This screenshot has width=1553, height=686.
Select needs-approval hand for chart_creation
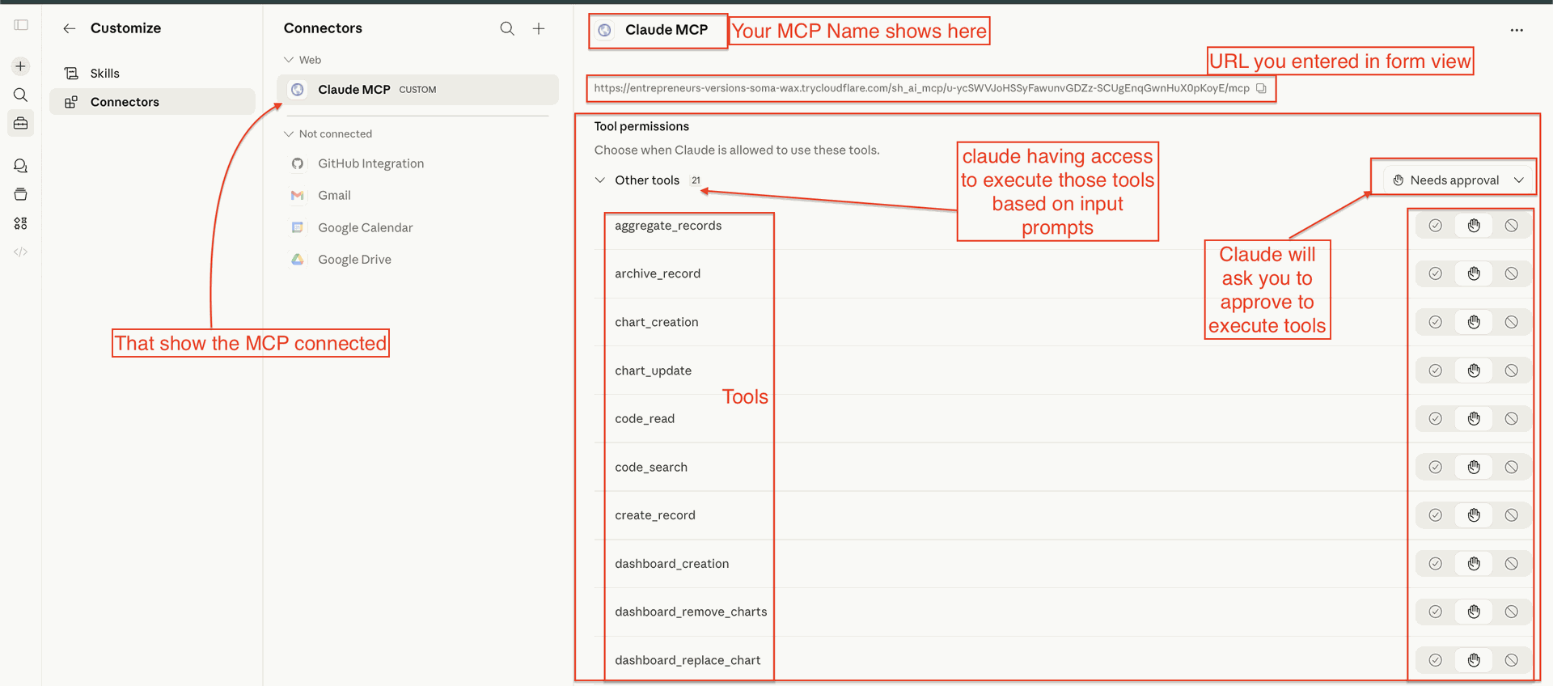1474,322
